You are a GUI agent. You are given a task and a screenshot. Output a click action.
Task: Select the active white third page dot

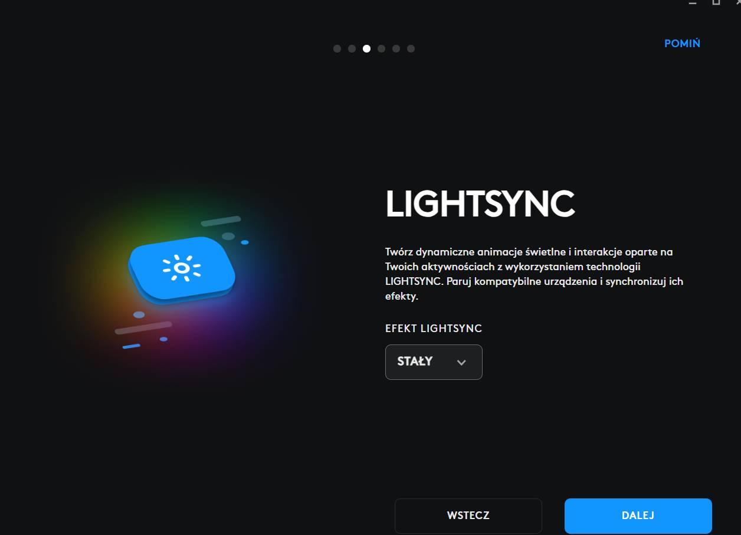(x=366, y=48)
